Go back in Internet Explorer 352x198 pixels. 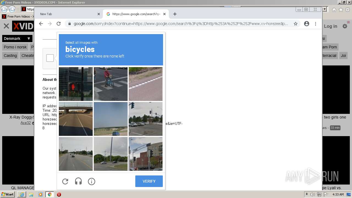4,9
